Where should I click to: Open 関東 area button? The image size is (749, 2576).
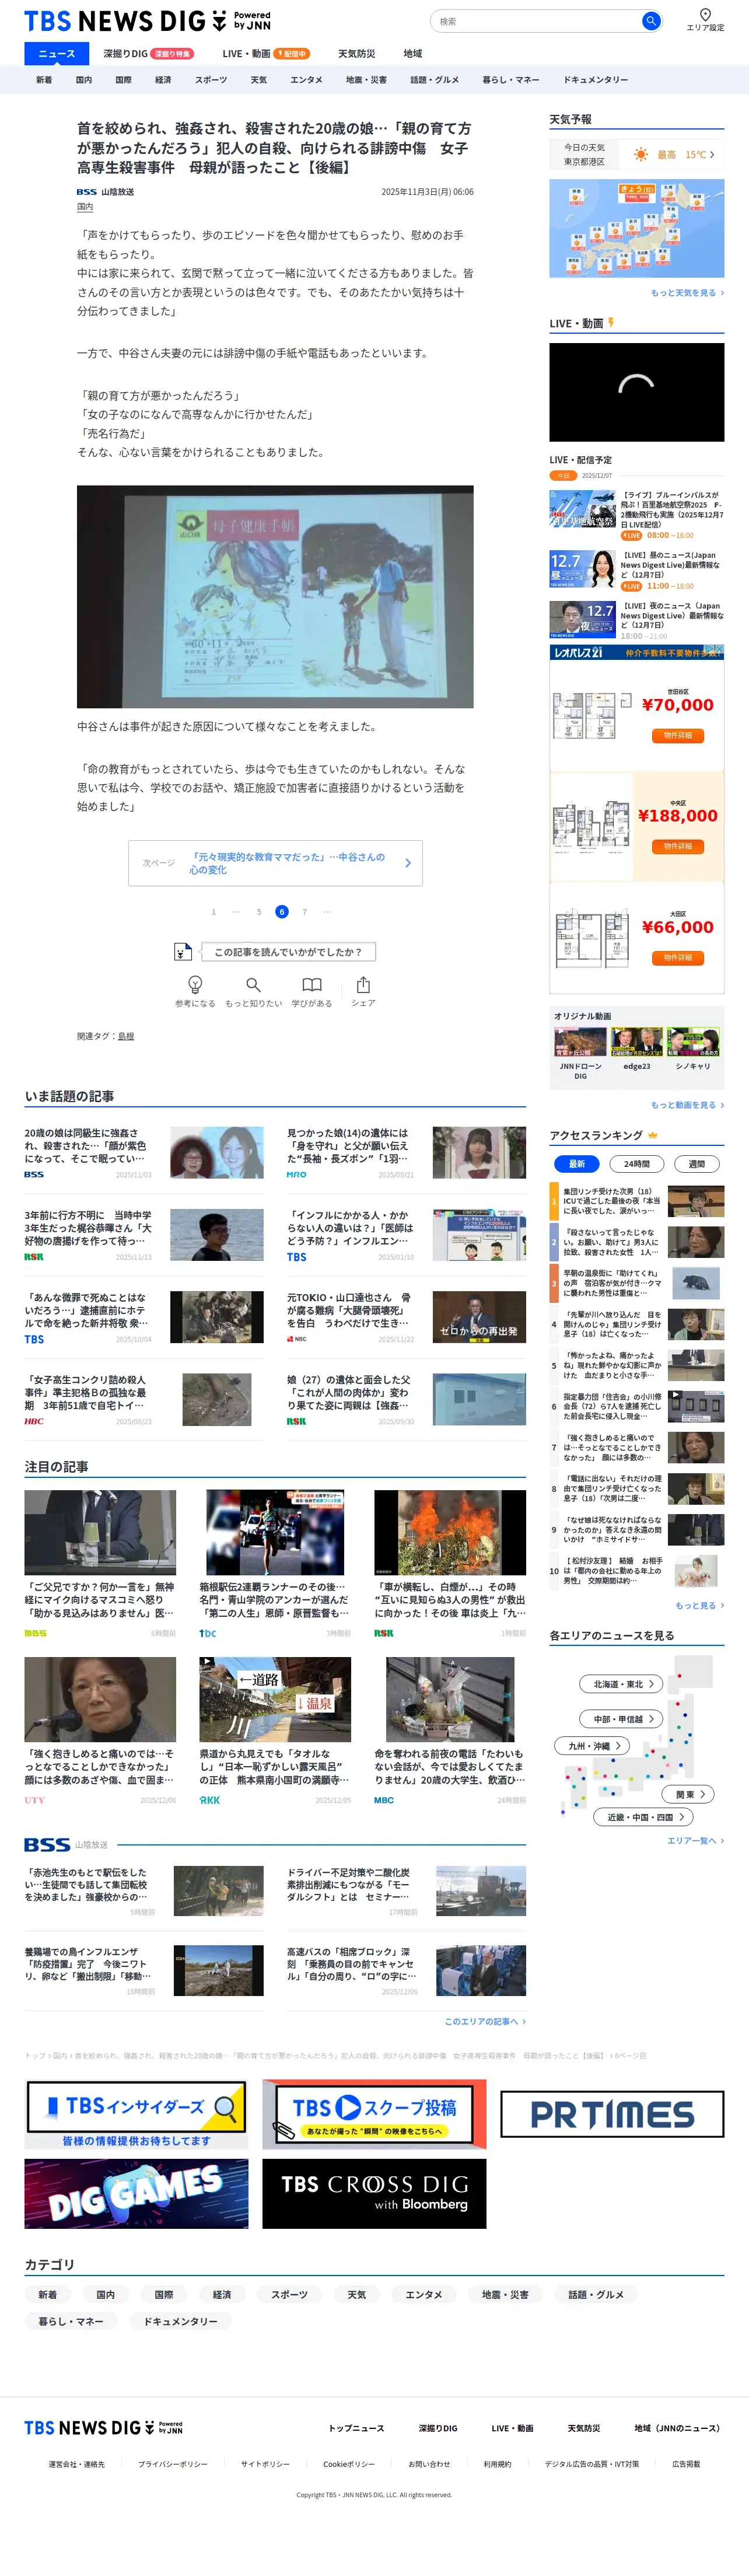click(x=689, y=1794)
